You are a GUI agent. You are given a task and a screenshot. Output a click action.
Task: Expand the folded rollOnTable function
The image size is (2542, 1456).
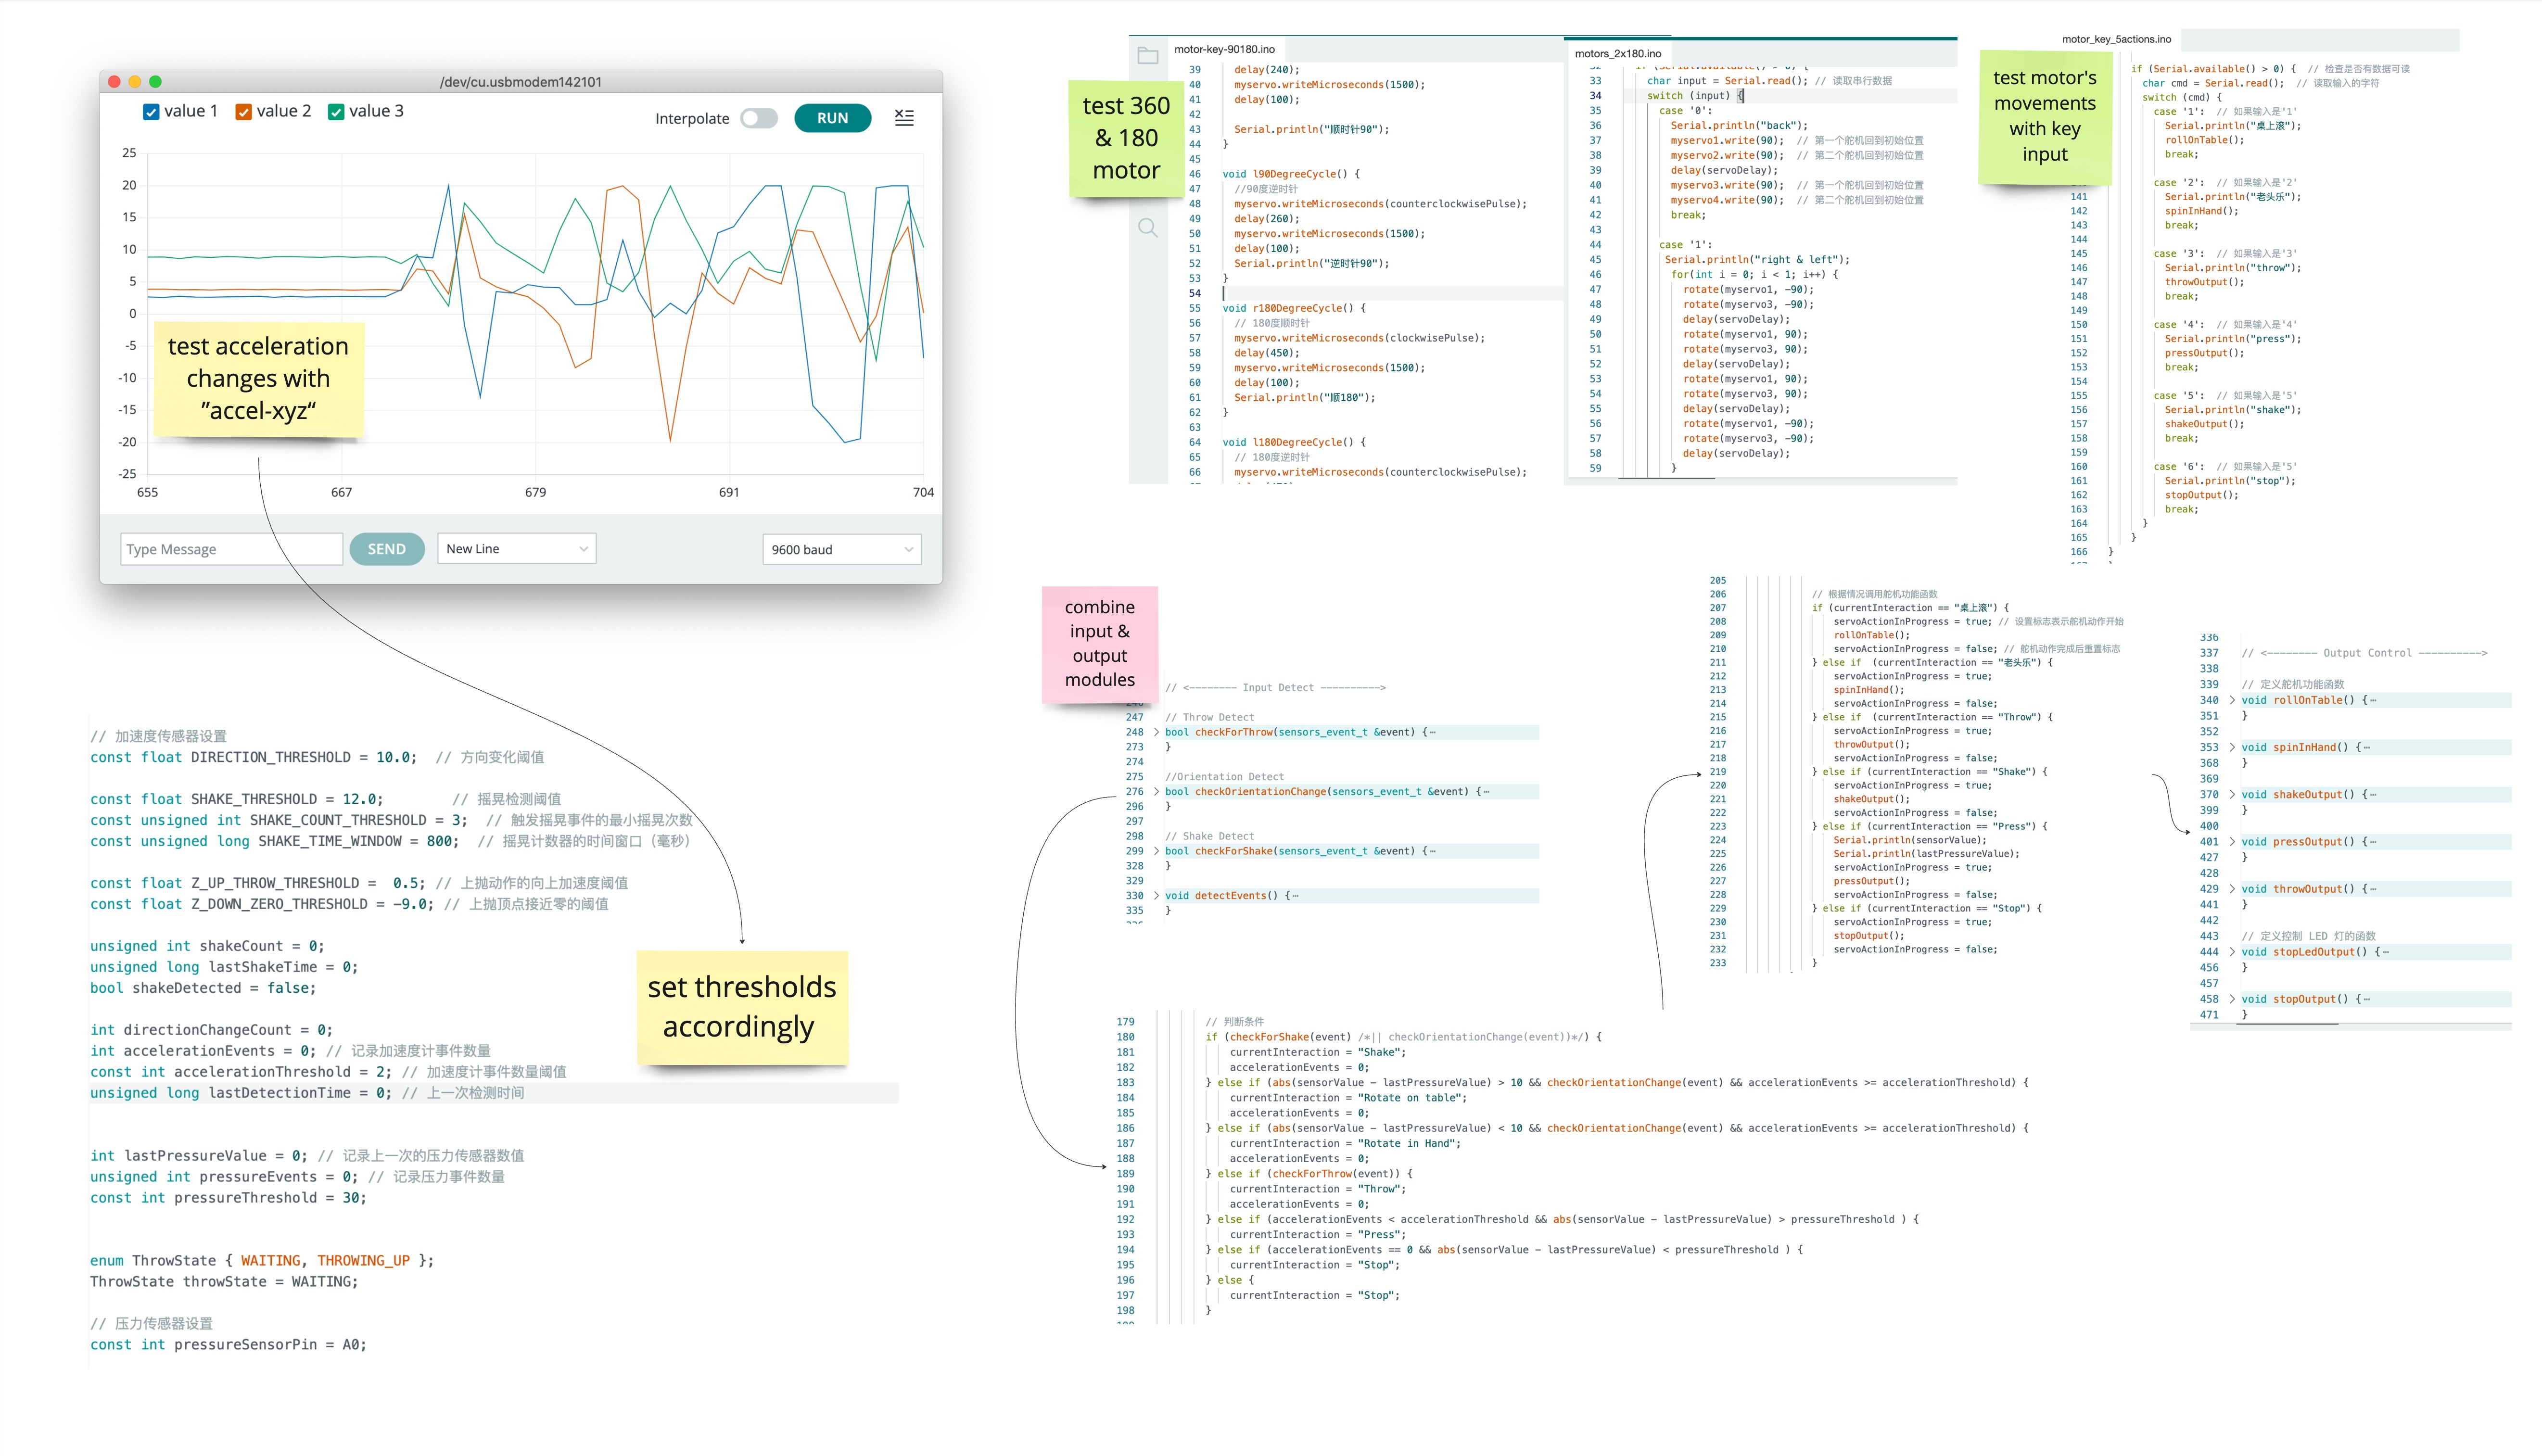pos(2232,700)
